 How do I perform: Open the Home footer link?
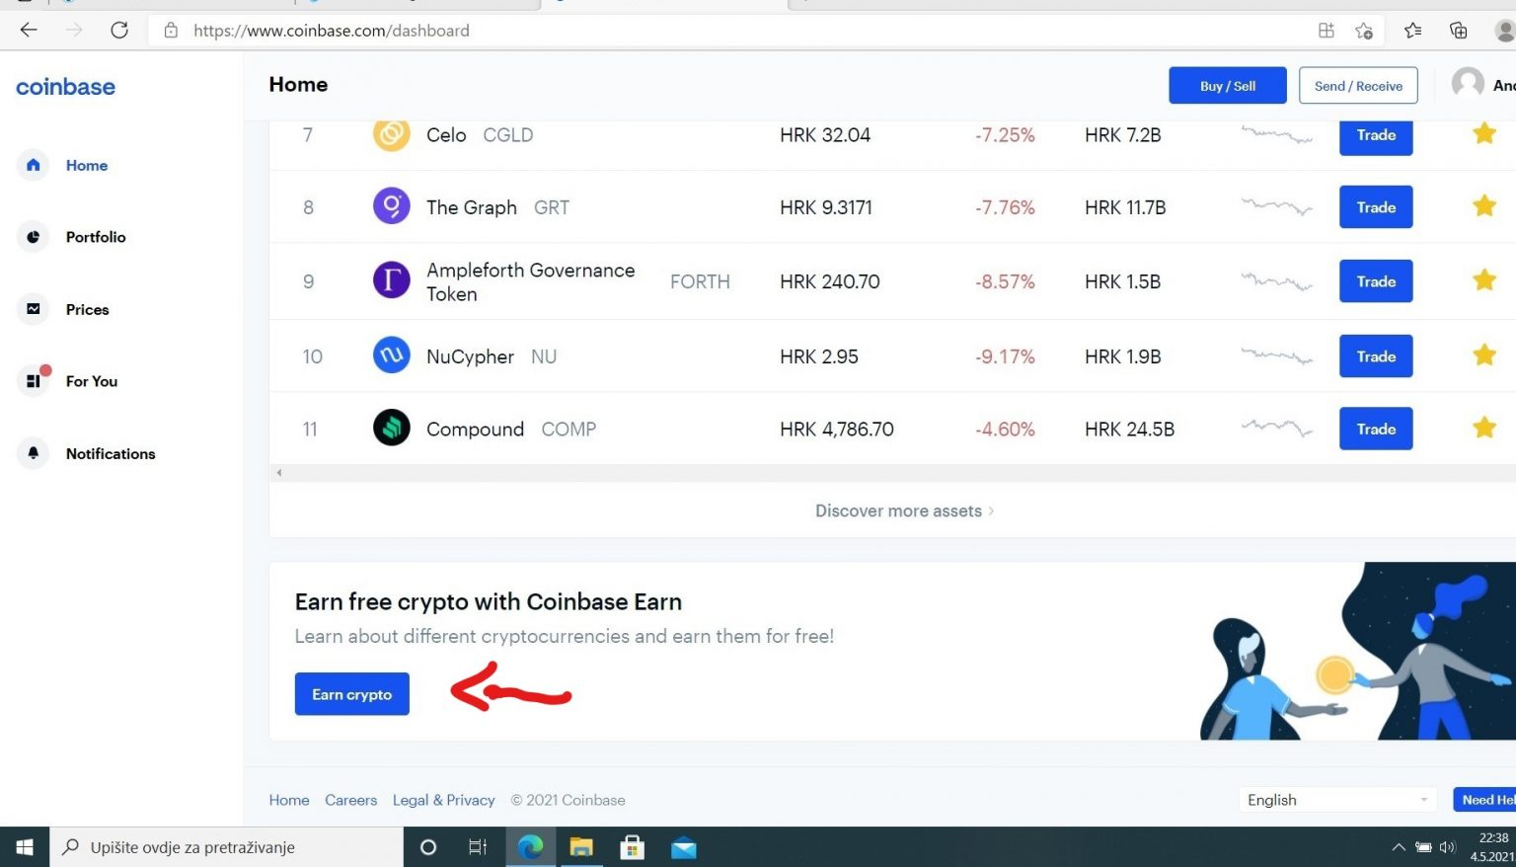tap(289, 800)
